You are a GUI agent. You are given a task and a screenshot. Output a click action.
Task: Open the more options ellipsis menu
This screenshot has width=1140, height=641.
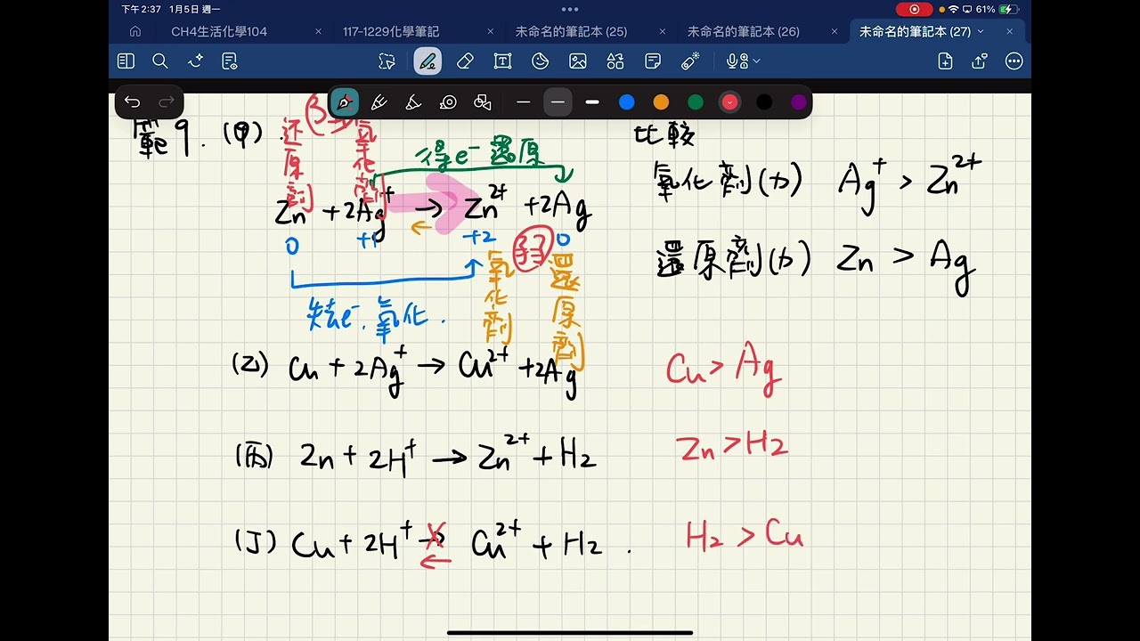click(x=1014, y=61)
